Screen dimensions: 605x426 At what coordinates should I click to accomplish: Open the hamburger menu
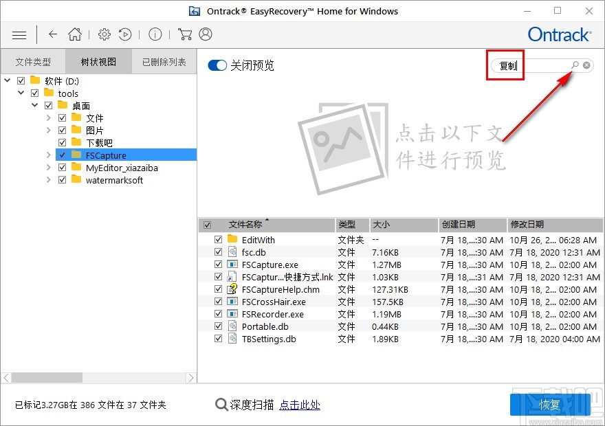click(x=19, y=34)
